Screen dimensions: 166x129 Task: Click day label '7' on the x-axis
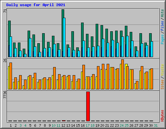click(40, 125)
